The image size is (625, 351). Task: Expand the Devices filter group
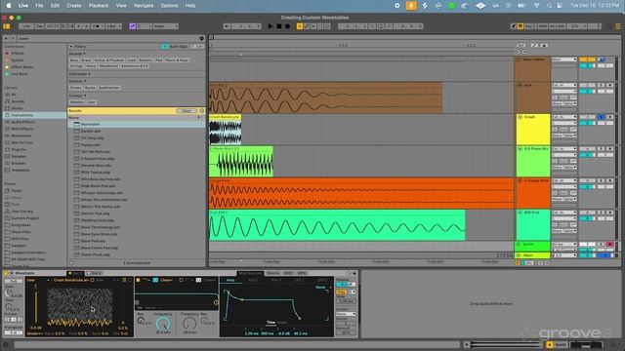pos(77,81)
